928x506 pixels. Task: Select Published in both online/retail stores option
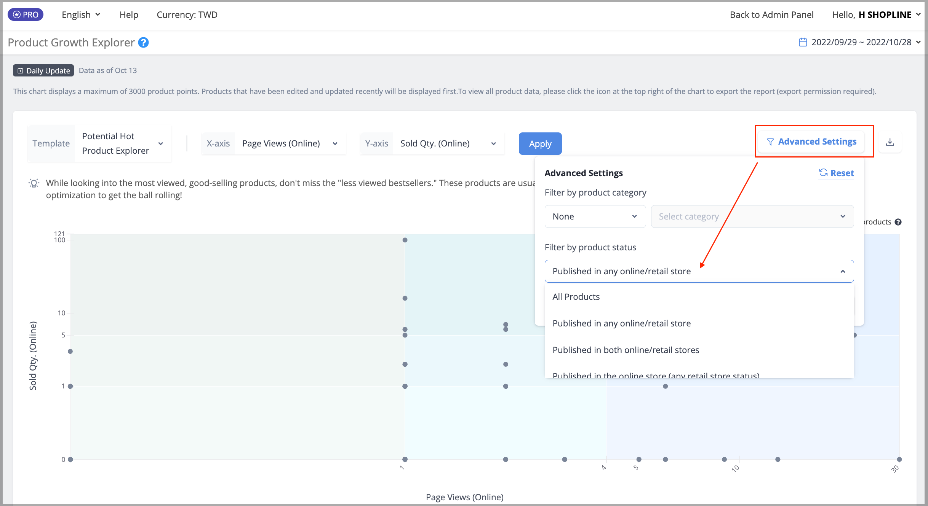pyautogui.click(x=699, y=350)
